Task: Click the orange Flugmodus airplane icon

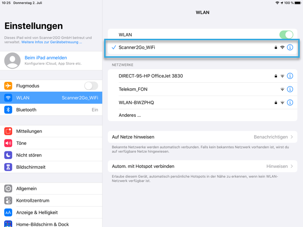Action: 8,86
